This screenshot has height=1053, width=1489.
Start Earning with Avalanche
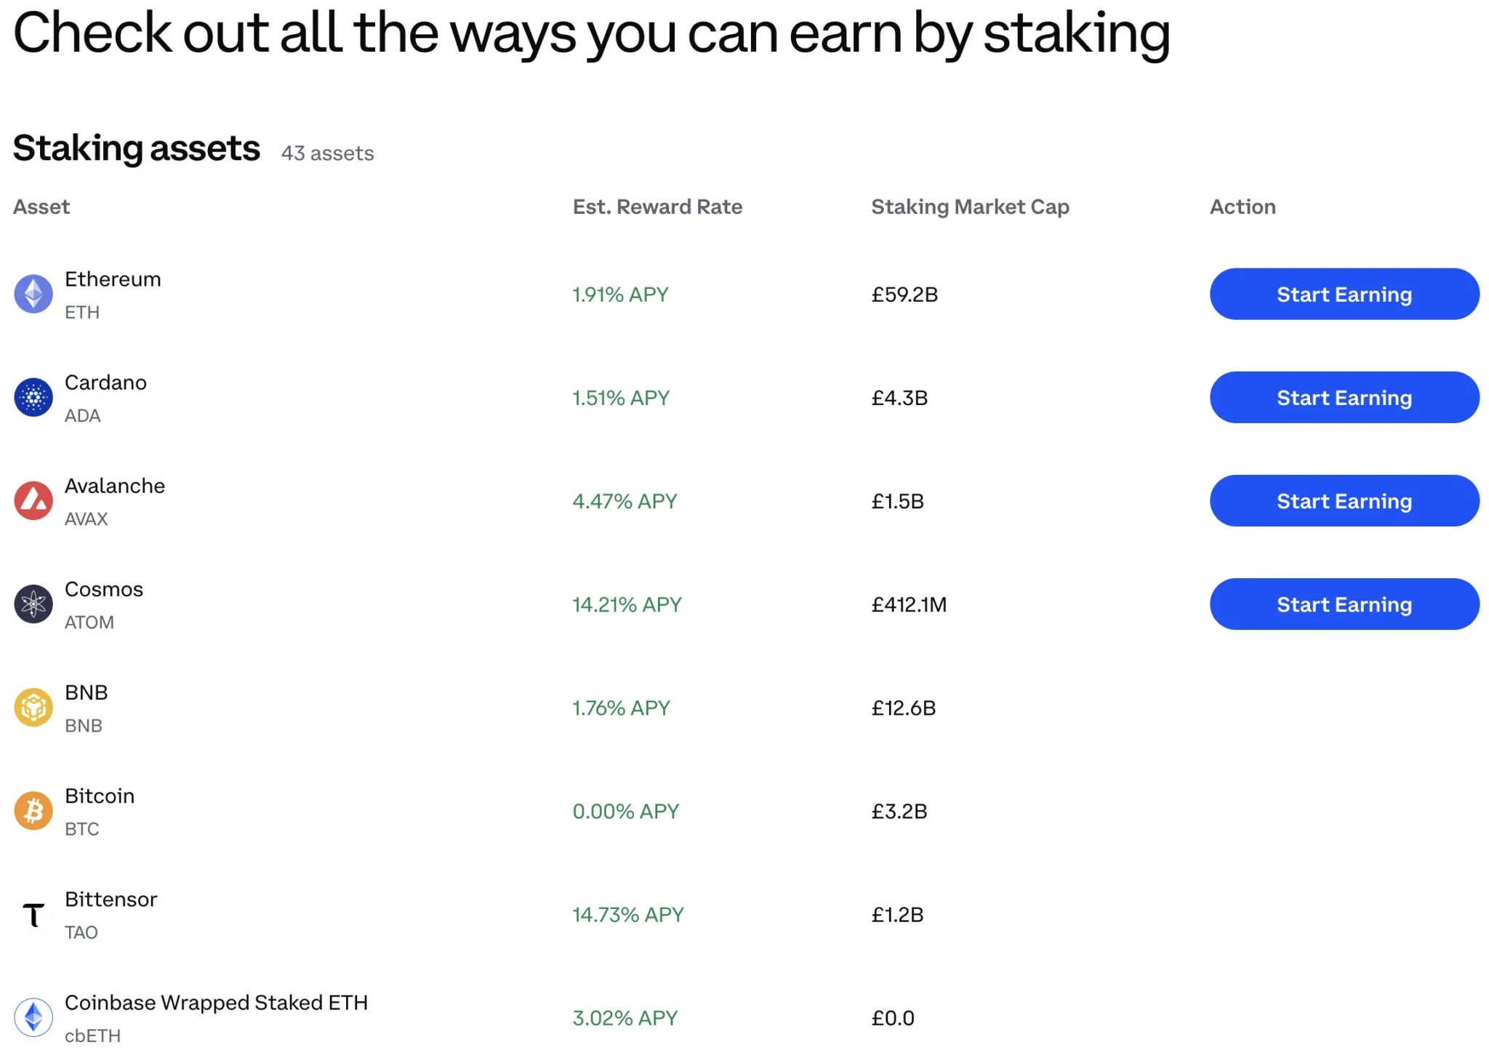1344,501
